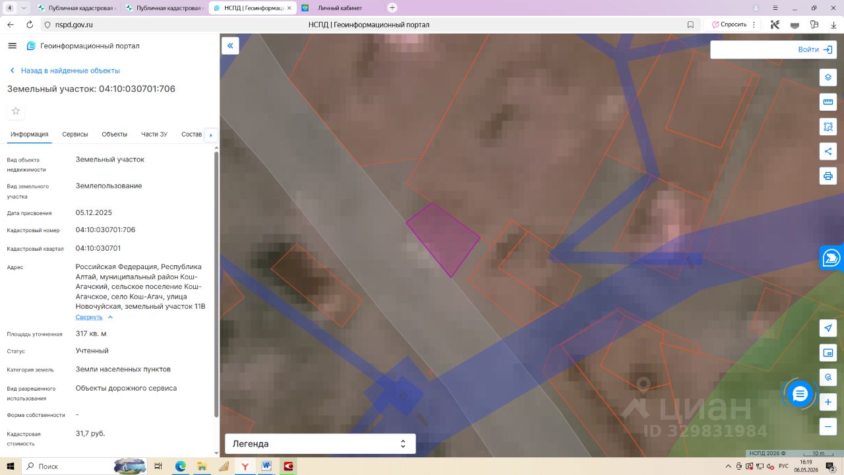Click the info panel vertical scrollbar

(x=216, y=284)
